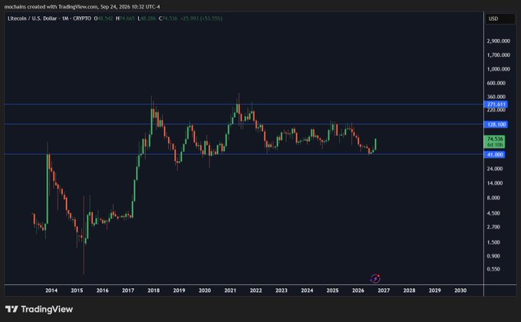
Task: Select the 41.000 horizontal line price label
Action: [495, 155]
